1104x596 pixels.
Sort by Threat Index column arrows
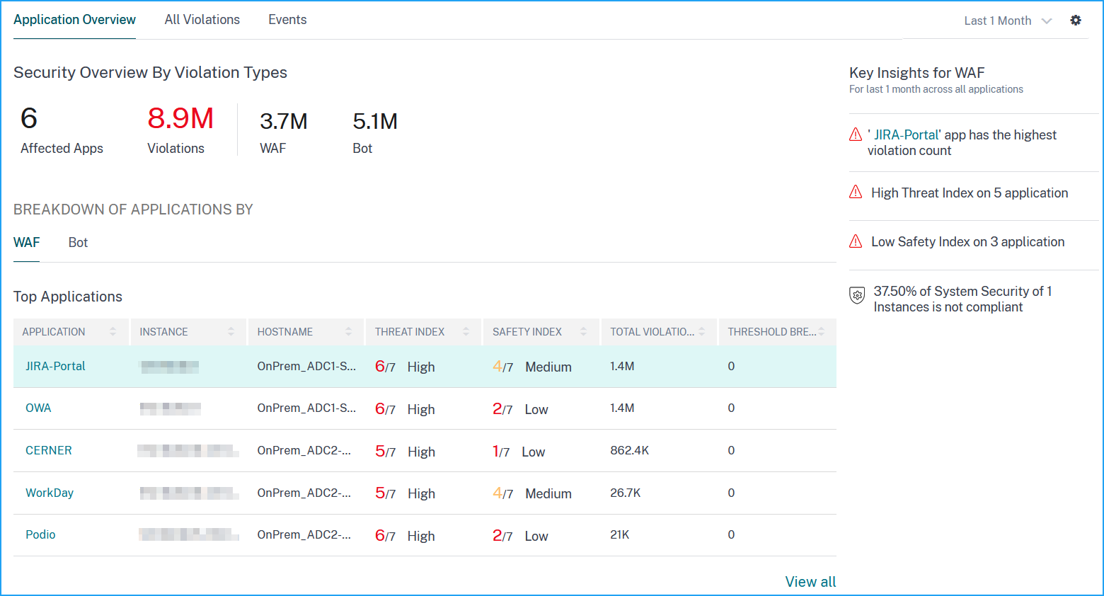[466, 331]
